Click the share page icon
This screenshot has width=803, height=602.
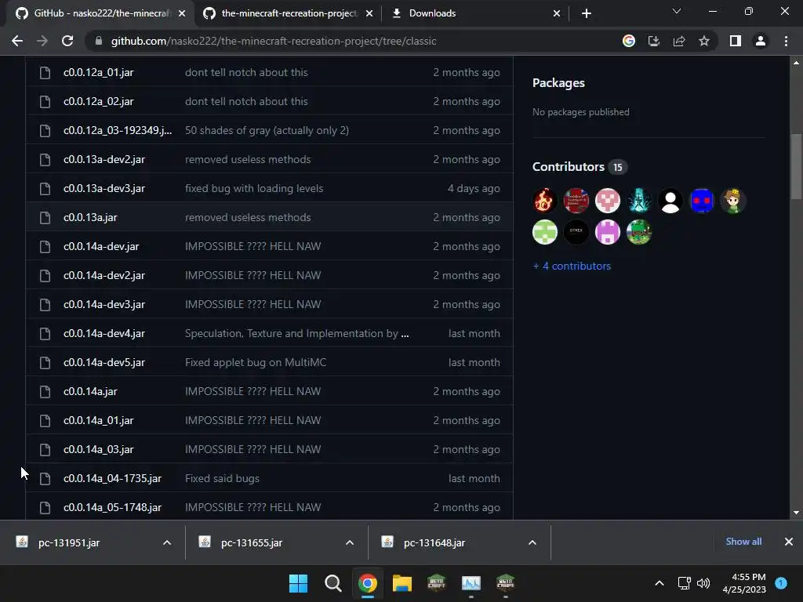tap(679, 41)
